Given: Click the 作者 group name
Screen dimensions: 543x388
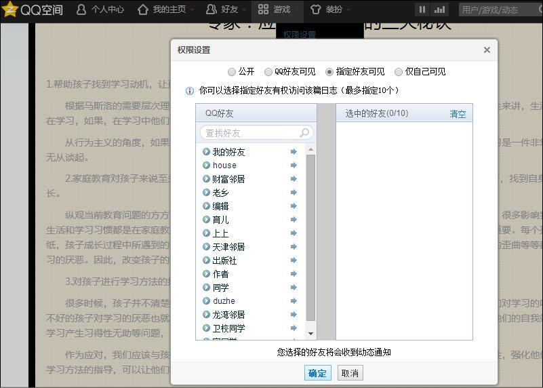Looking at the screenshot, I should tap(220, 274).
